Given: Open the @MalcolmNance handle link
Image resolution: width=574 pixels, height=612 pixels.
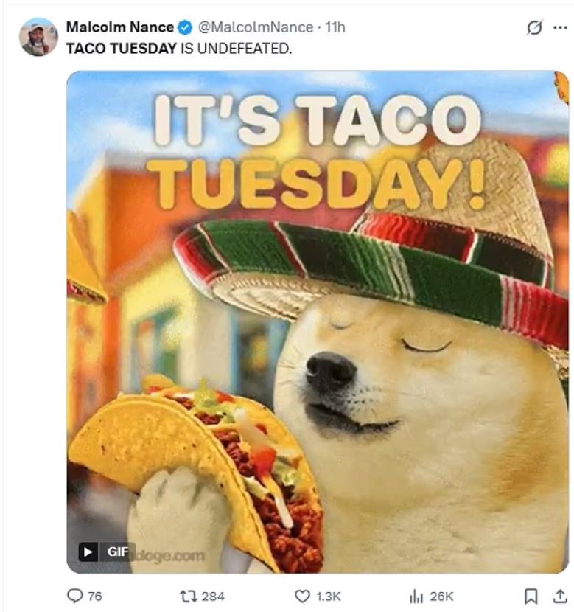Looking at the screenshot, I should 256,27.
